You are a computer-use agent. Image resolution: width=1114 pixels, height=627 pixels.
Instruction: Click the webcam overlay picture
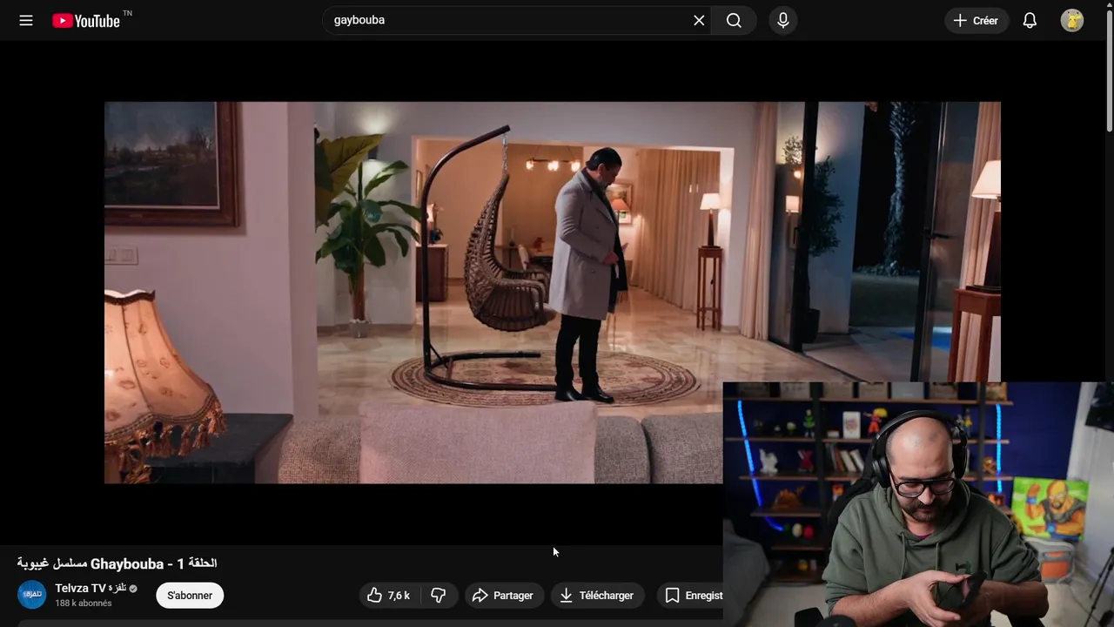tap(918, 504)
